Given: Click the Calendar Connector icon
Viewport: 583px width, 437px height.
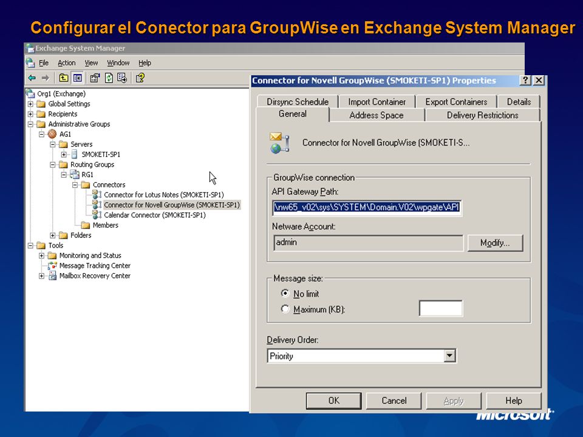Looking at the screenshot, I should 97,214.
